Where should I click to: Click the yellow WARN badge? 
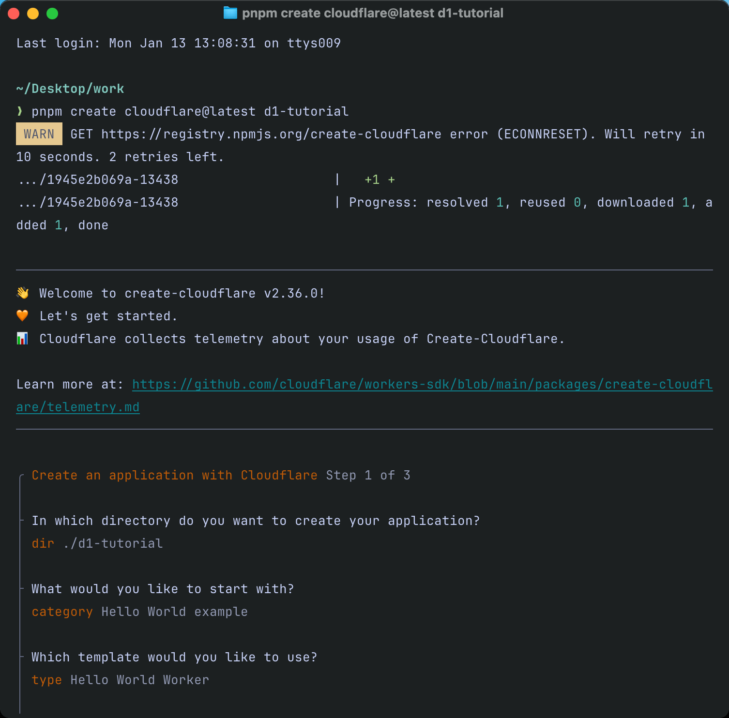point(39,134)
